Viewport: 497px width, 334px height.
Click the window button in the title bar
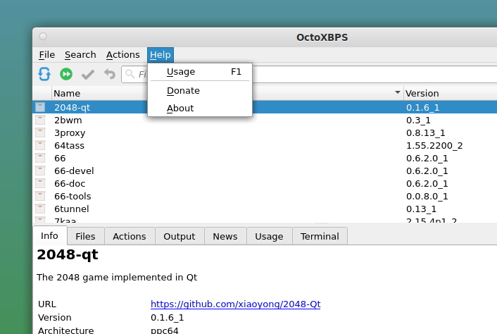click(x=43, y=37)
